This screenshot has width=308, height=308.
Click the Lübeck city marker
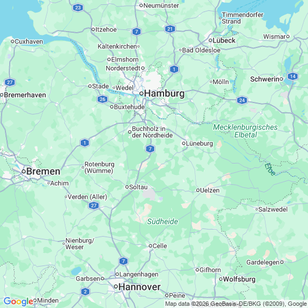[x=210, y=40]
